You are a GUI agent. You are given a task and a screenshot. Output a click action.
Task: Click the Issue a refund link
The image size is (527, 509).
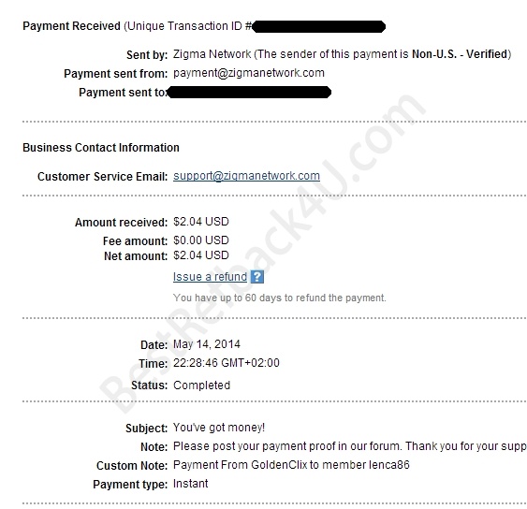210,277
